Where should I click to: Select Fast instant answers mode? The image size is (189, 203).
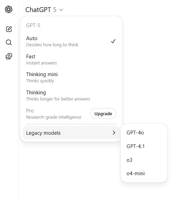(71, 60)
